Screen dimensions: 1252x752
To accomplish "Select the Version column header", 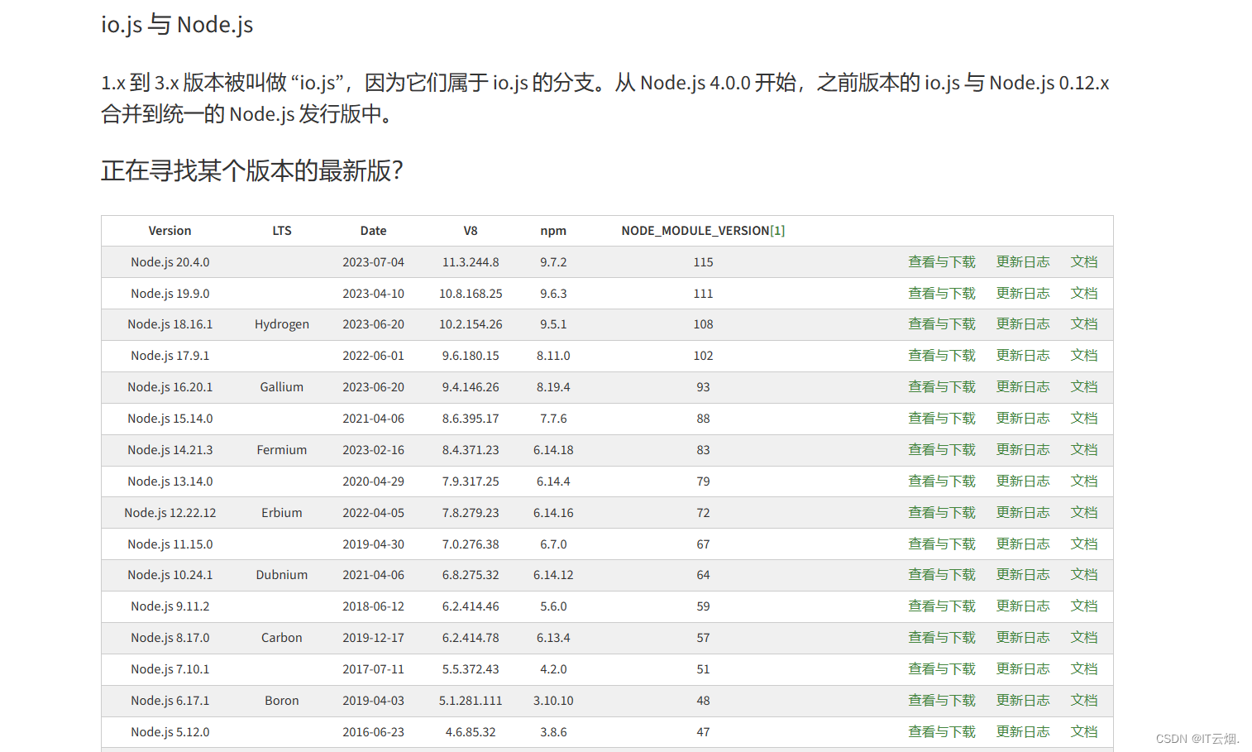I will pos(170,231).
